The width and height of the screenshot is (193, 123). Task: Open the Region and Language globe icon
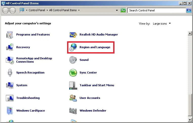73,47
